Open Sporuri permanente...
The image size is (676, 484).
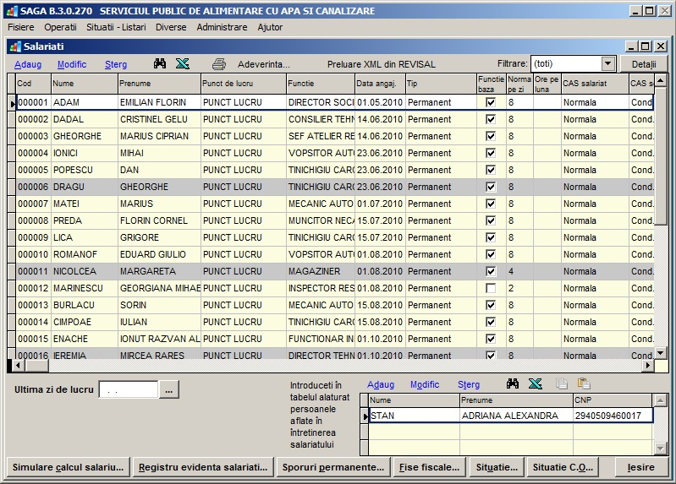tap(333, 467)
